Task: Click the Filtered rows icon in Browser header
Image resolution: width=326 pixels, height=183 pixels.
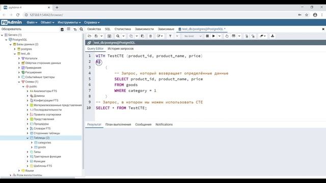Action: tap(75, 29)
